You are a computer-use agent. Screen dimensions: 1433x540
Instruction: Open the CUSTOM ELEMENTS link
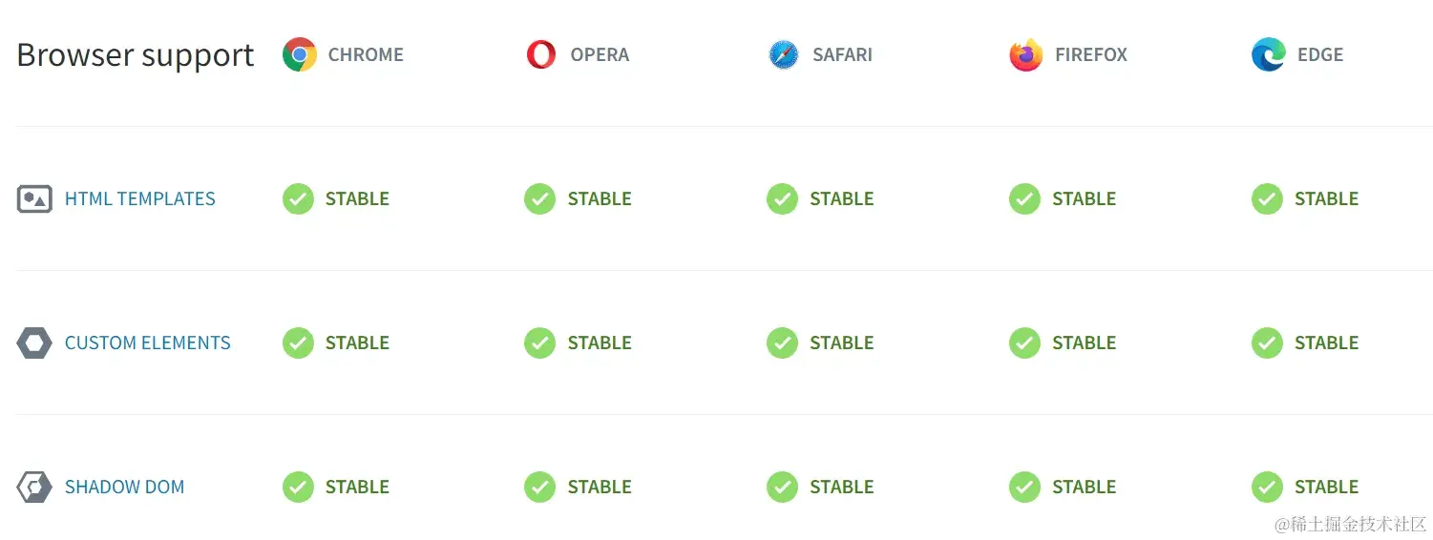pos(148,343)
